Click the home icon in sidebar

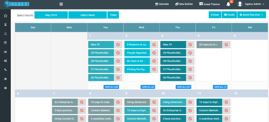[x=5, y=16]
